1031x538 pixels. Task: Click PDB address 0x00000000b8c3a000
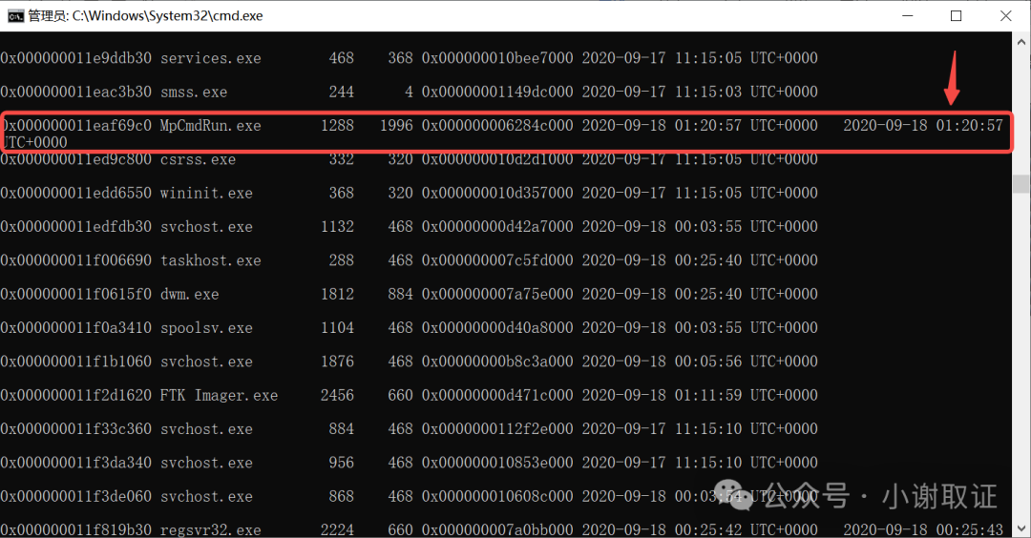[497, 362]
